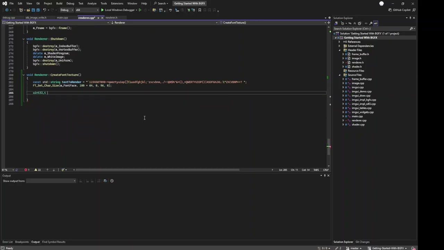The image size is (444, 250).
Task: Click Switch Views icon in Solution Explorer
Action: 336,23
